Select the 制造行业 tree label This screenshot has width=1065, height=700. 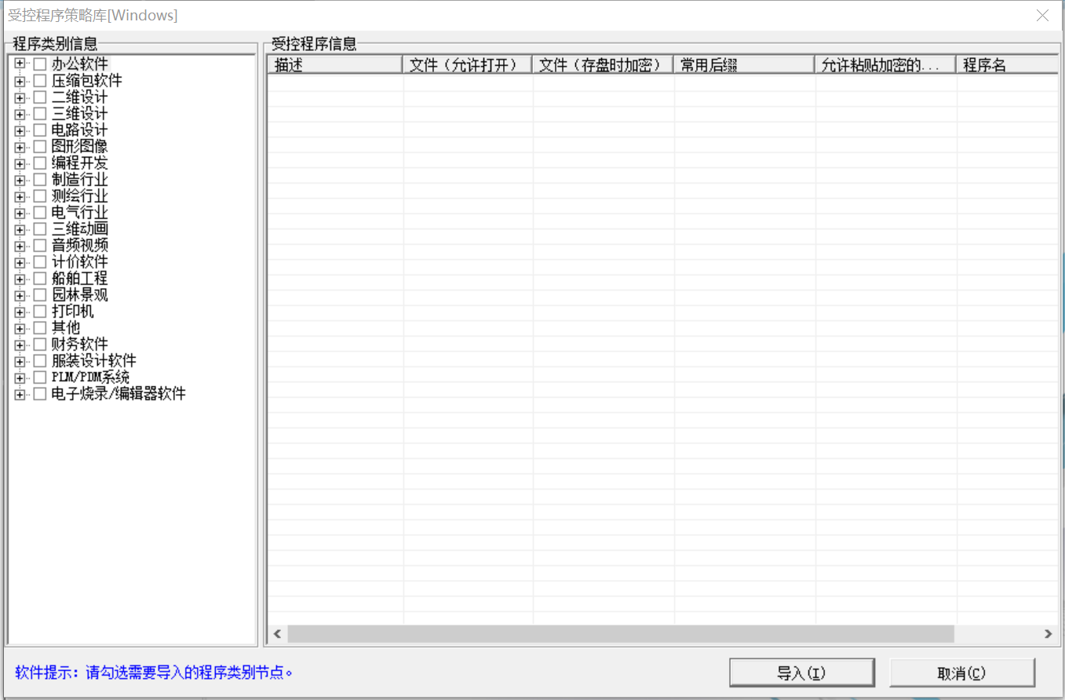pos(80,180)
